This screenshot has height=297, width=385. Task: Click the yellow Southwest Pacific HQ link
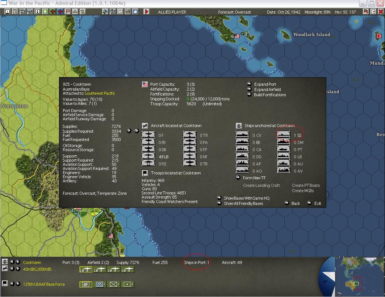100,93
